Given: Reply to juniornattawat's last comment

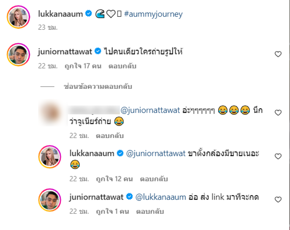Looking at the screenshot, I should (150, 211).
